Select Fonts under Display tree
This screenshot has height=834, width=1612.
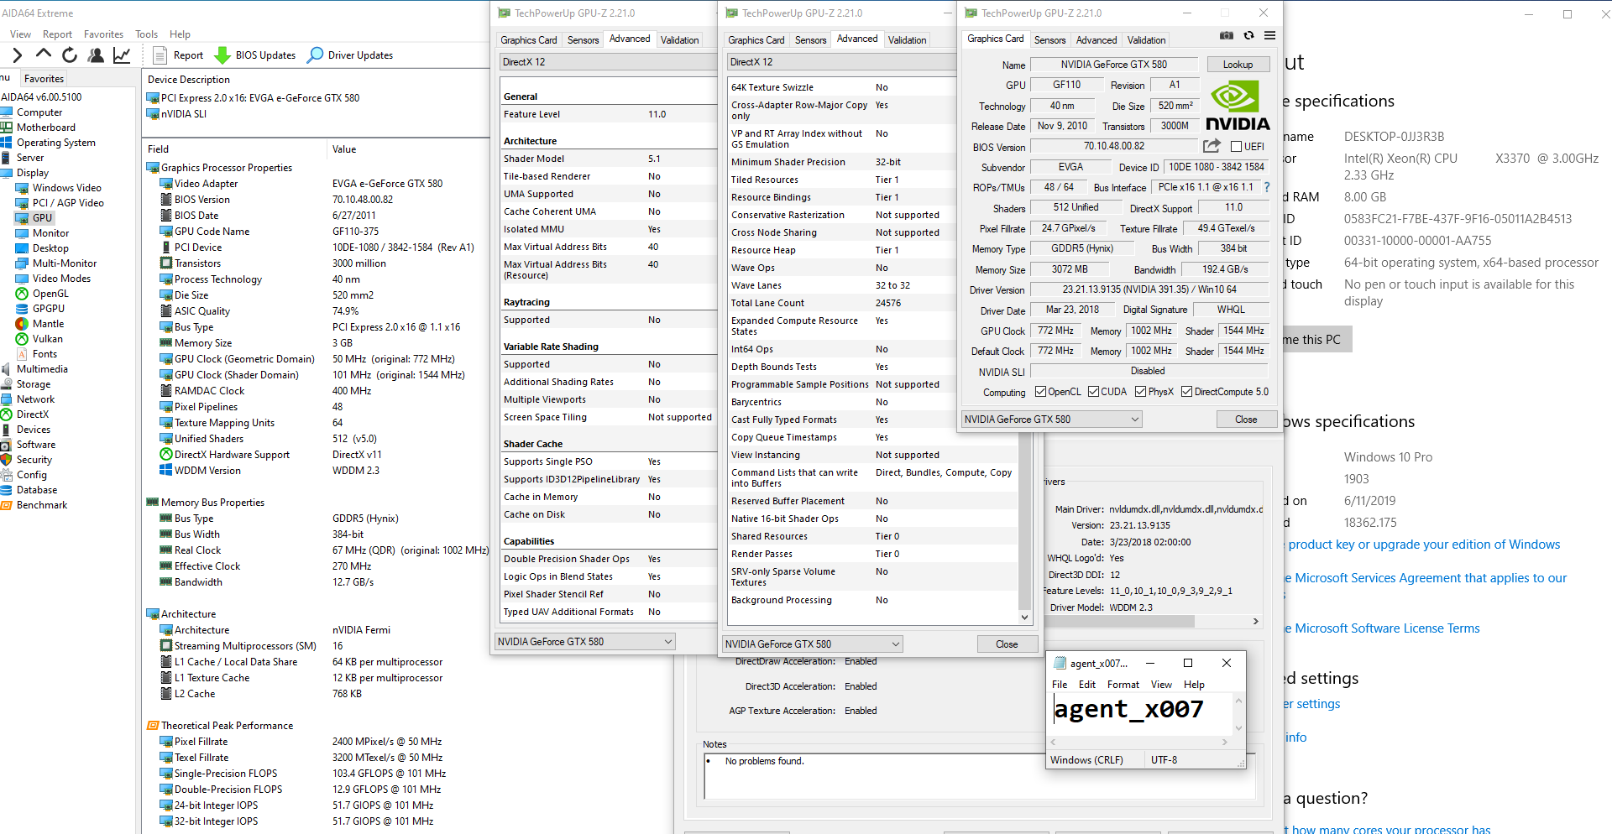pyautogui.click(x=45, y=354)
